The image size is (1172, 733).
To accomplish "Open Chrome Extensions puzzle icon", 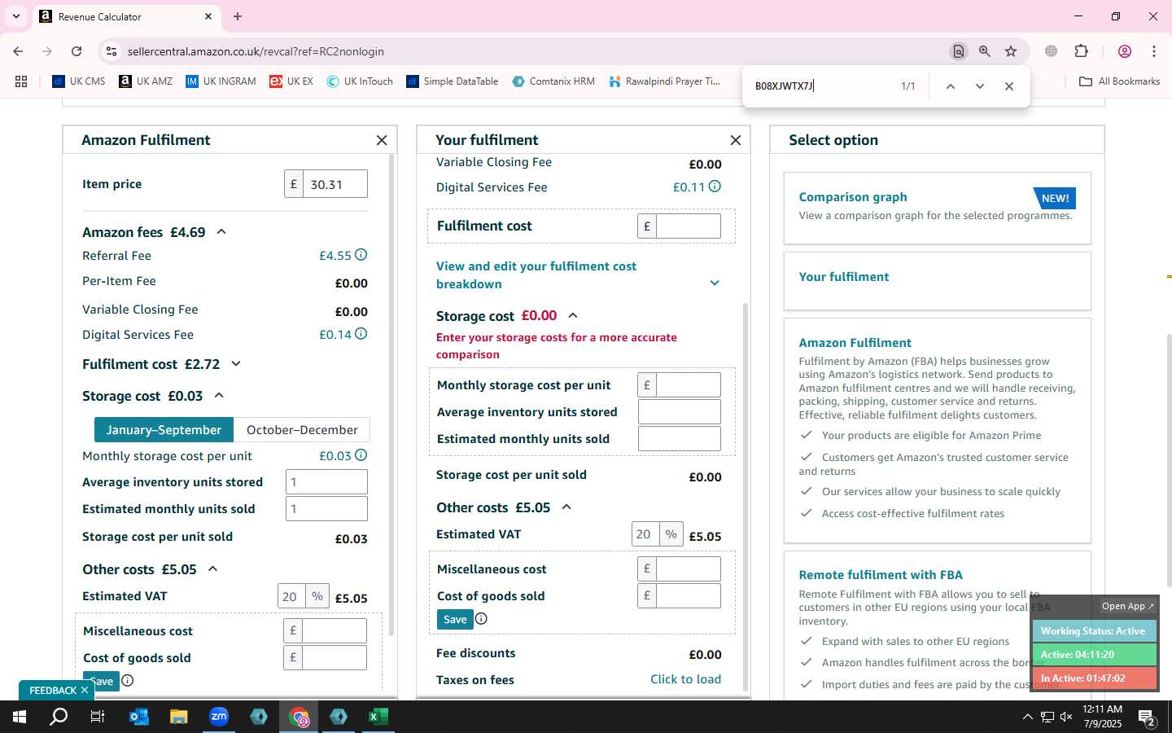I will tap(1082, 51).
